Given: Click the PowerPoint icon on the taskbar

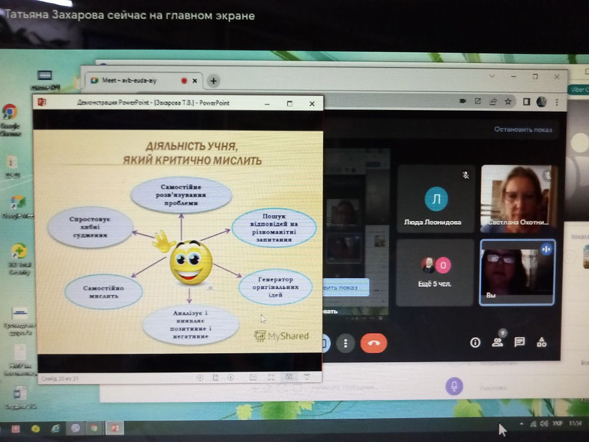Looking at the screenshot, I should (x=115, y=429).
